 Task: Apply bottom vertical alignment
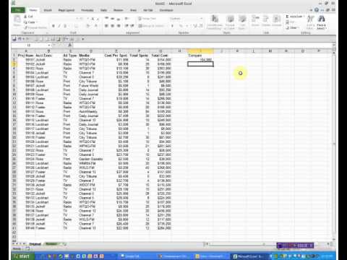tap(119, 19)
